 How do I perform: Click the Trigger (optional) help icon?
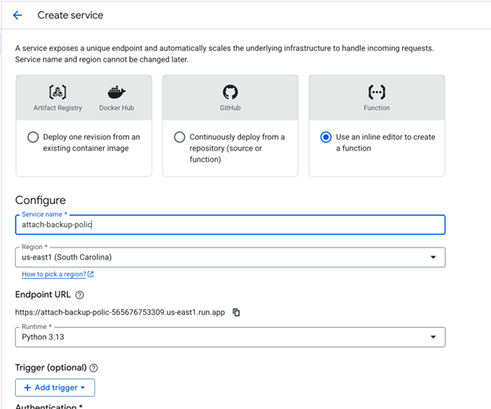[94, 368]
